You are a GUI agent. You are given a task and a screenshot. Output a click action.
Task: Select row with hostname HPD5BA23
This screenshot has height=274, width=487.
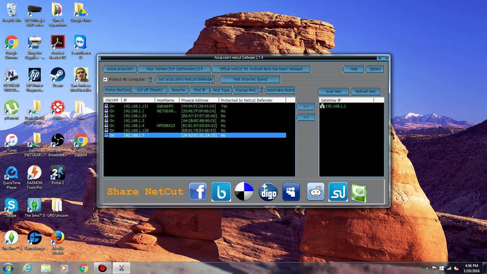point(195,126)
